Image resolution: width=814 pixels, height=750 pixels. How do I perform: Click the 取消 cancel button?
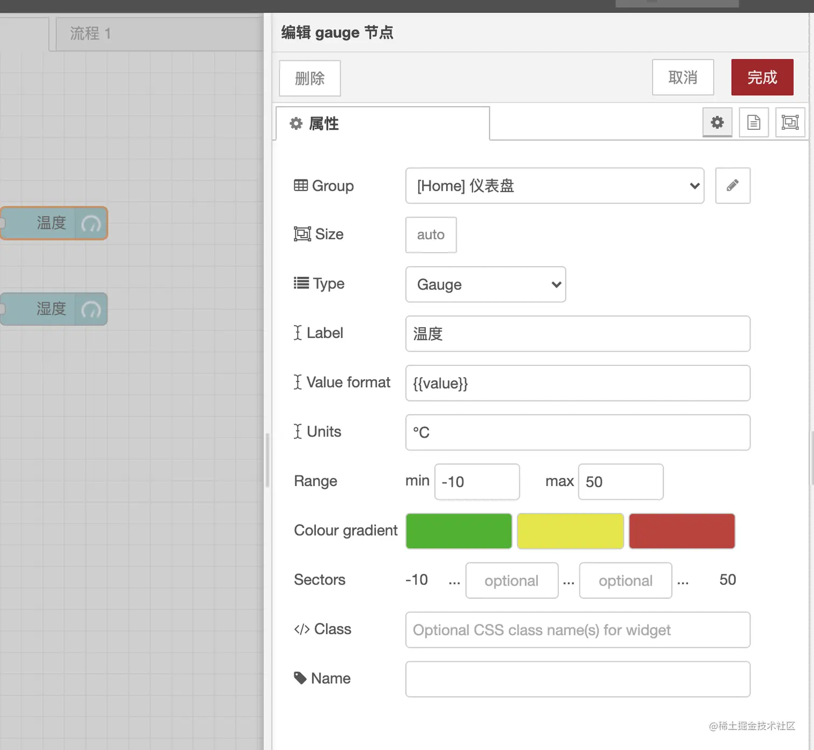(x=683, y=77)
